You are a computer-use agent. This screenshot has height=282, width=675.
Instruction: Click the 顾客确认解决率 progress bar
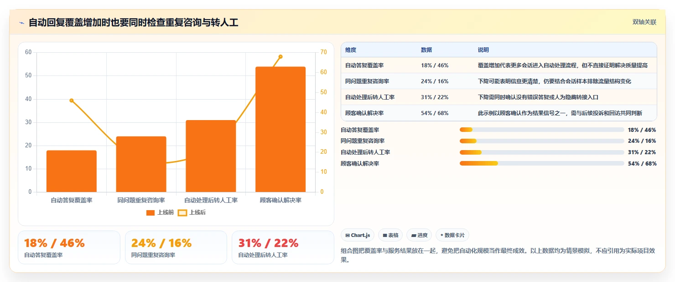(542, 163)
